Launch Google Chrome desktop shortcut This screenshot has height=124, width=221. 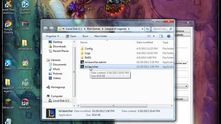[8, 27]
